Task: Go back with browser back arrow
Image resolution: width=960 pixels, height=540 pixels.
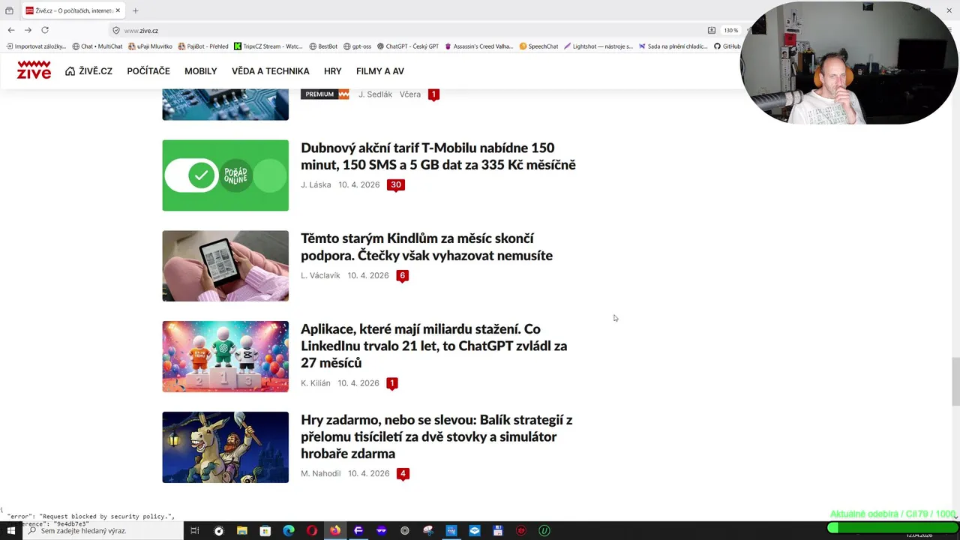Action: (10, 30)
